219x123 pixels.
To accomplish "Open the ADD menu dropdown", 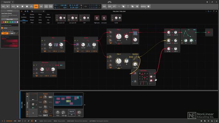I will pos(104,6).
